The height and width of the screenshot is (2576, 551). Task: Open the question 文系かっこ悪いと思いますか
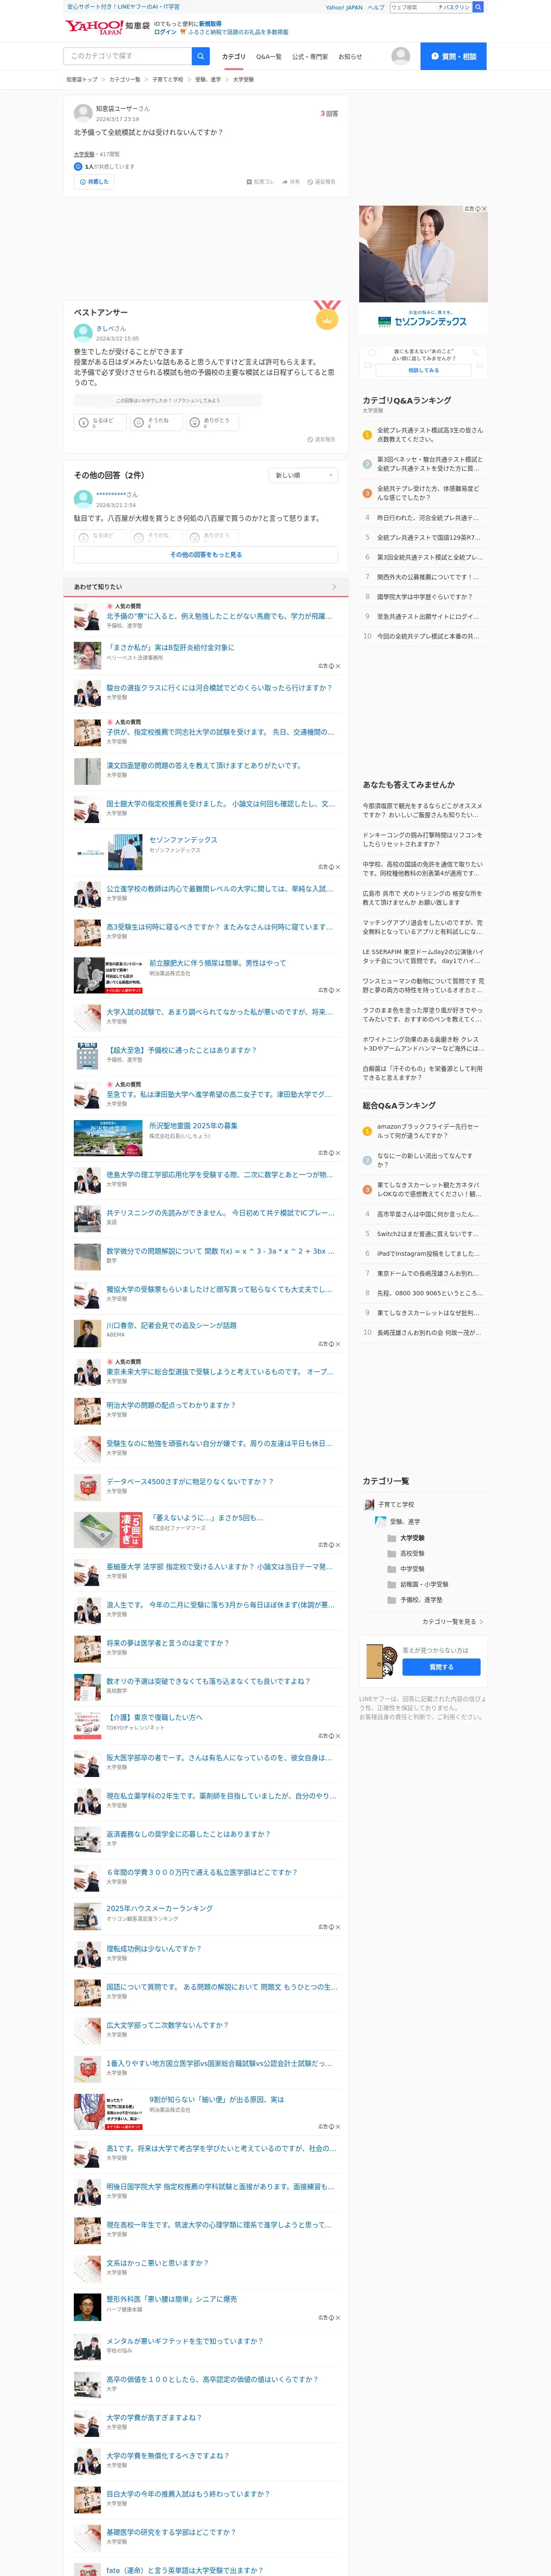click(157, 2263)
